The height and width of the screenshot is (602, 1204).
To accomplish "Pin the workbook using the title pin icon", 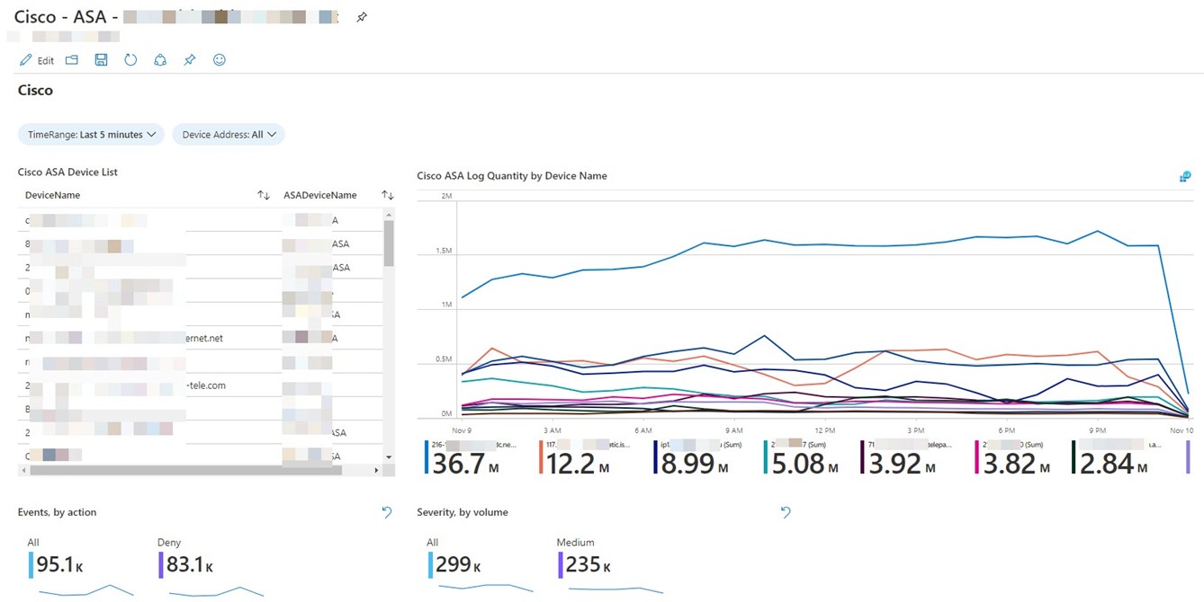I will click(x=362, y=17).
